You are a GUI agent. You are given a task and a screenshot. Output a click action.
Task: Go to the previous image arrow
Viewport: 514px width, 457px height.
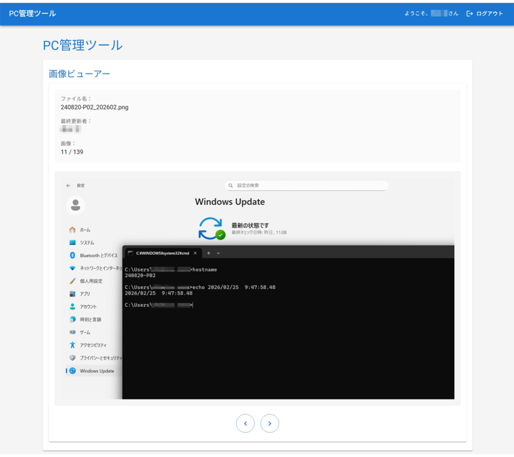pyautogui.click(x=245, y=423)
